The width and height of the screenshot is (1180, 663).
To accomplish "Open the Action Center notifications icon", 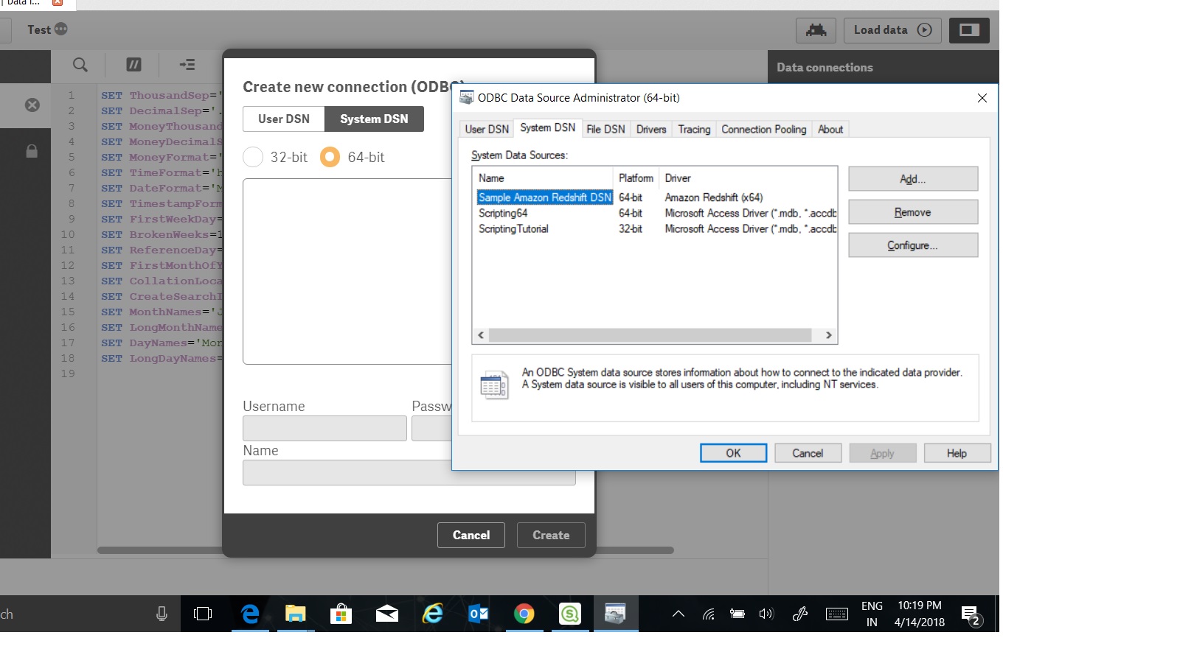I will pos(971,614).
